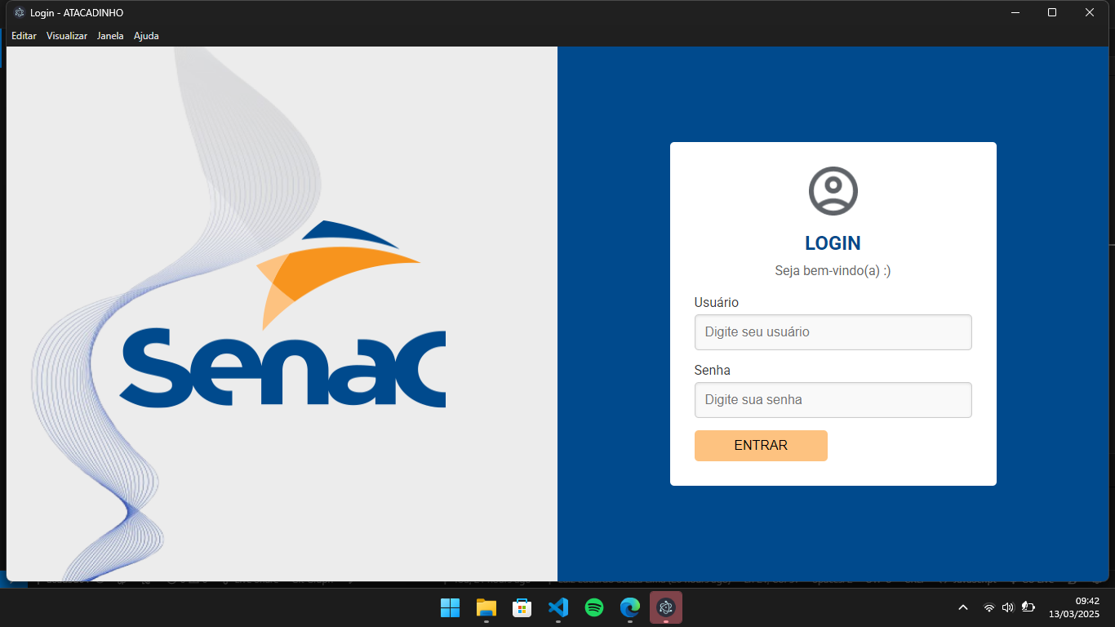Expand hidden icons in the system tray
Screen dimensions: 1115x627
963,607
